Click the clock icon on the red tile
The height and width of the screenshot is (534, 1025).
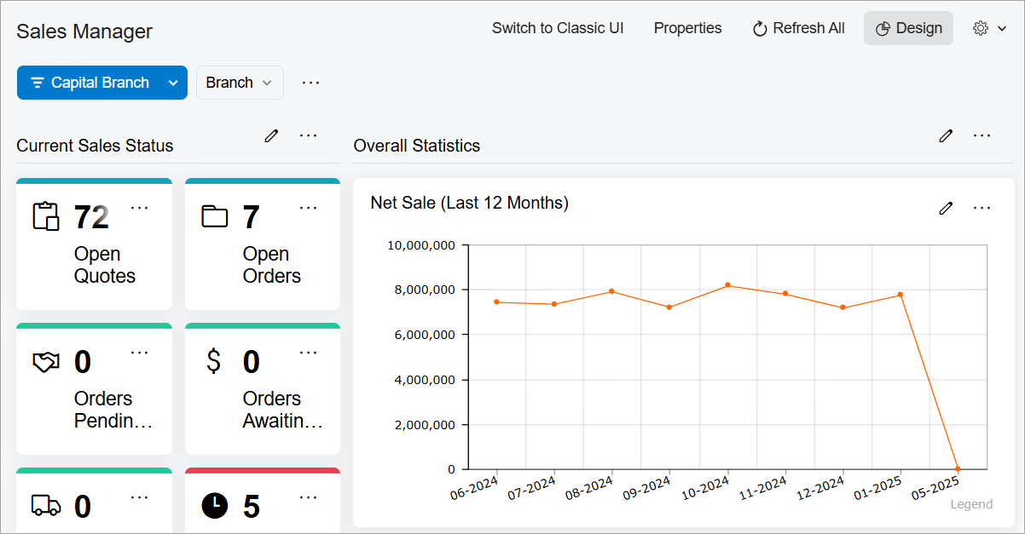[215, 505]
